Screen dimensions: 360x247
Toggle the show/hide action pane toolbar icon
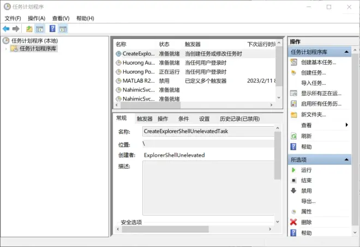tap(63, 29)
